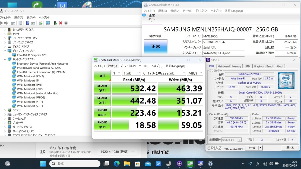
Task: Open the target drive C: 17% dropdown
Action: click(164, 73)
